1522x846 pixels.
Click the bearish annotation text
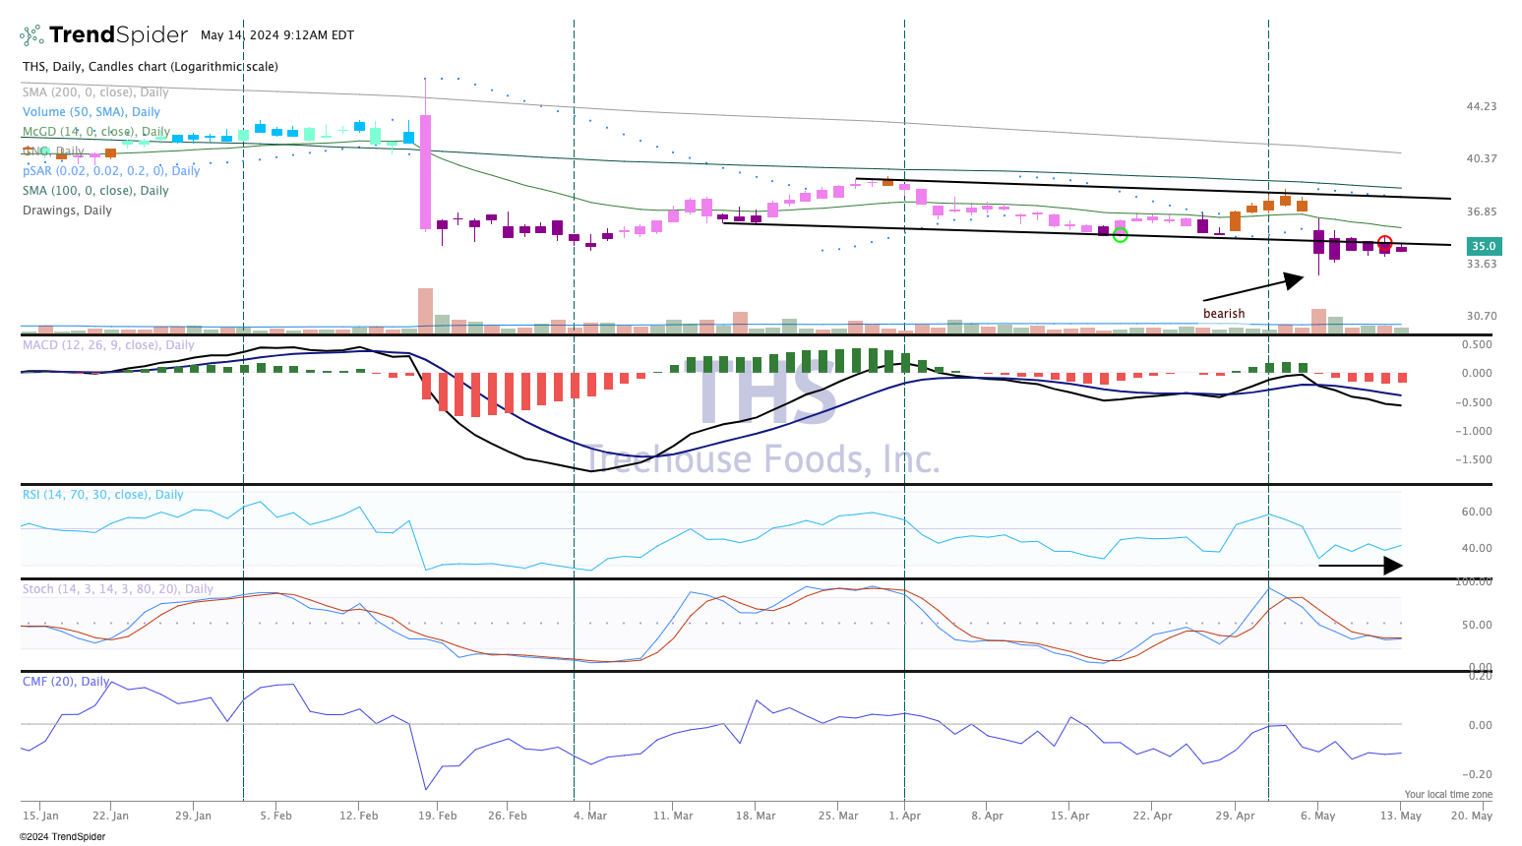coord(1224,314)
